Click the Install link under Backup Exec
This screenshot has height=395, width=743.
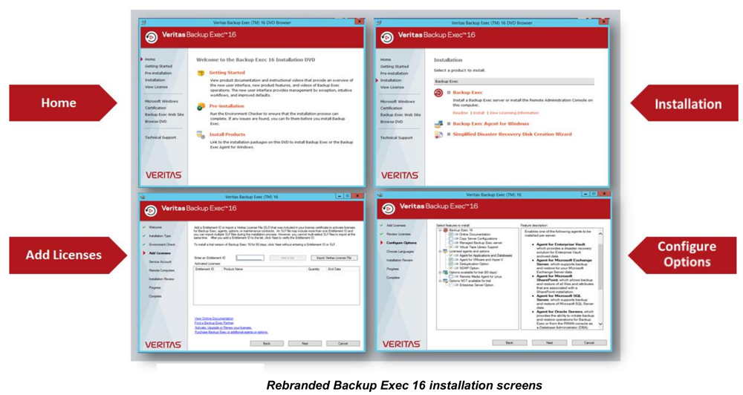pos(479,113)
